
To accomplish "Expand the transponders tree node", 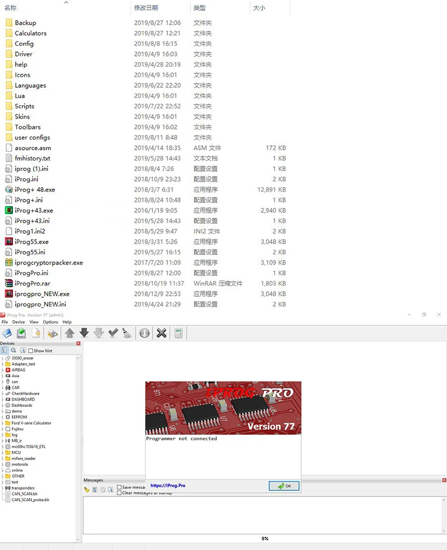I will [x=2, y=488].
